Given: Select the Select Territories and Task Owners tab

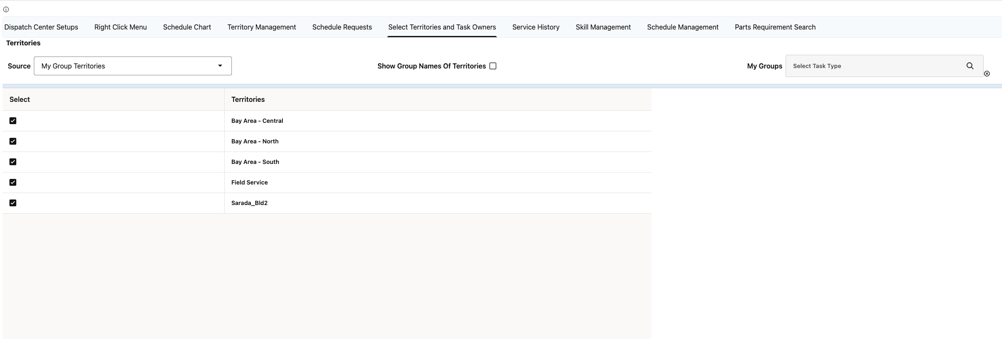Looking at the screenshot, I should [x=442, y=27].
